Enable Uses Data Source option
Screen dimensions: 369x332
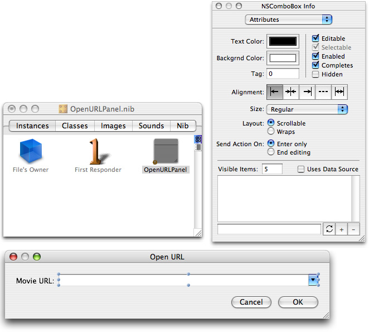pyautogui.click(x=301, y=169)
